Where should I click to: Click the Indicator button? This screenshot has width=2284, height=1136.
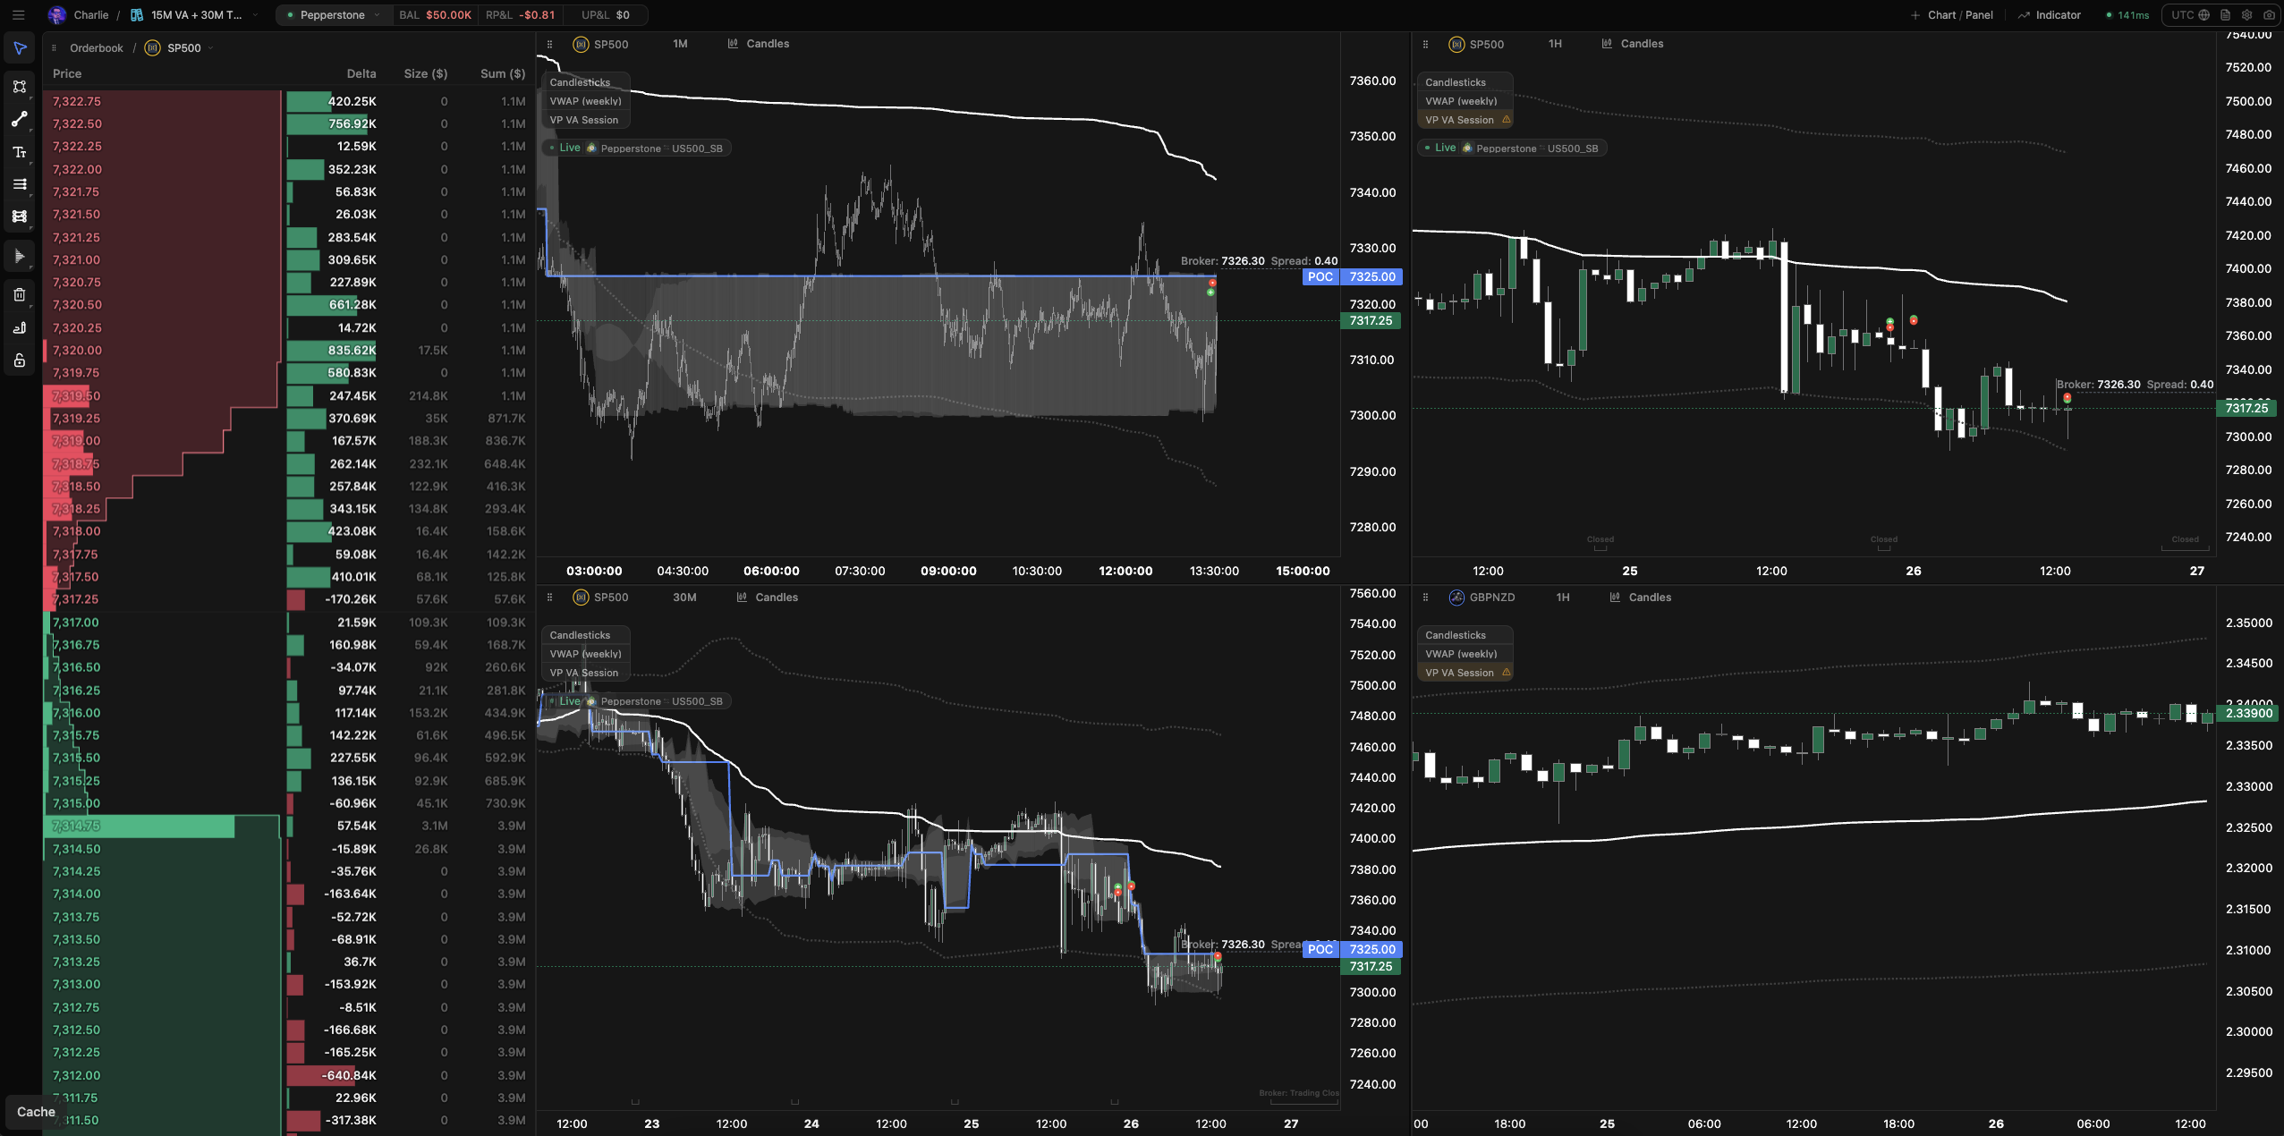(2050, 15)
